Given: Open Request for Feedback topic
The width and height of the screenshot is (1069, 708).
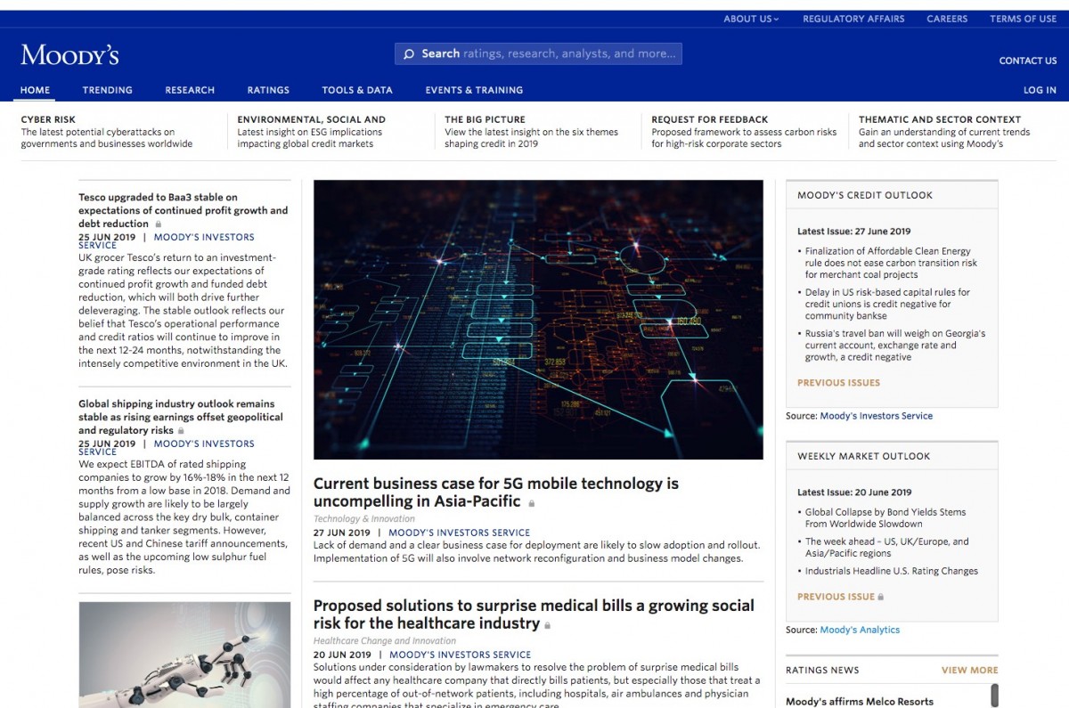Looking at the screenshot, I should (x=709, y=119).
